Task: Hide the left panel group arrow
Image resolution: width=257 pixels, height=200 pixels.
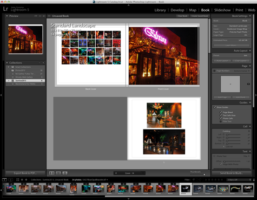Action: click(1, 95)
